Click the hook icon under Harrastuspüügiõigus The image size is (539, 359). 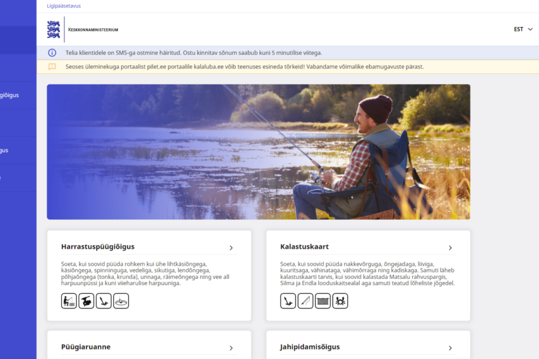pyautogui.click(x=103, y=301)
